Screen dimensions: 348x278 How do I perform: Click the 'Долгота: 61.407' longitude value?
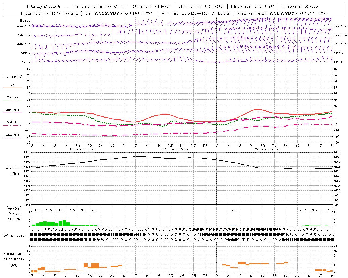coord(201,7)
